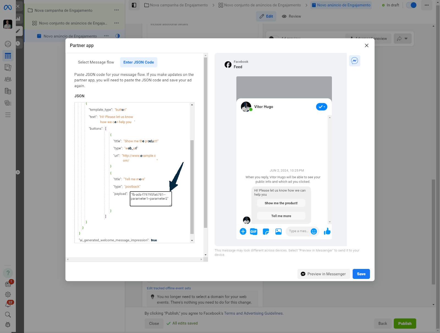Open the Help question mark icon
The image size is (440, 333).
coord(8,273)
